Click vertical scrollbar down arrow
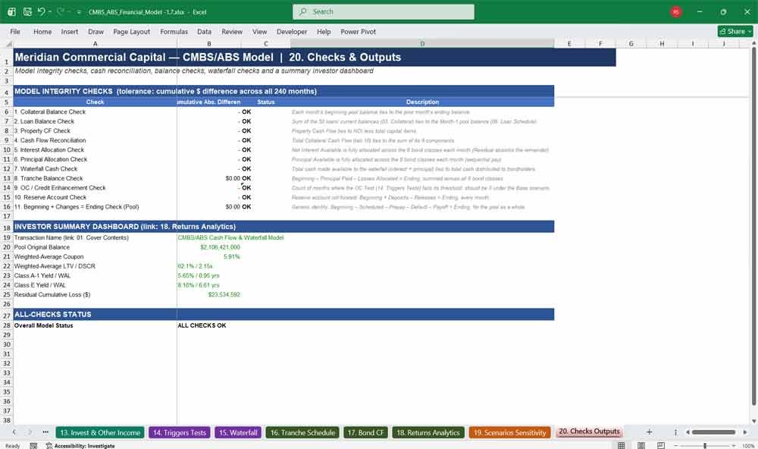This screenshot has height=449, width=758. [x=753, y=422]
